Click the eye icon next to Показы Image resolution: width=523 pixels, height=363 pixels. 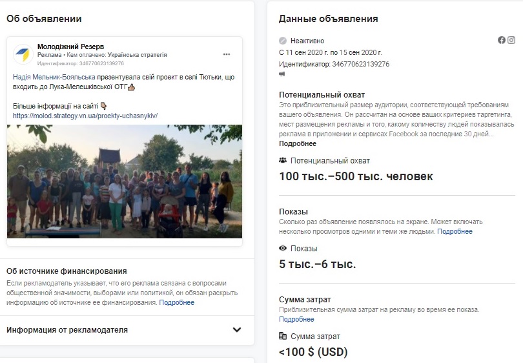click(283, 248)
